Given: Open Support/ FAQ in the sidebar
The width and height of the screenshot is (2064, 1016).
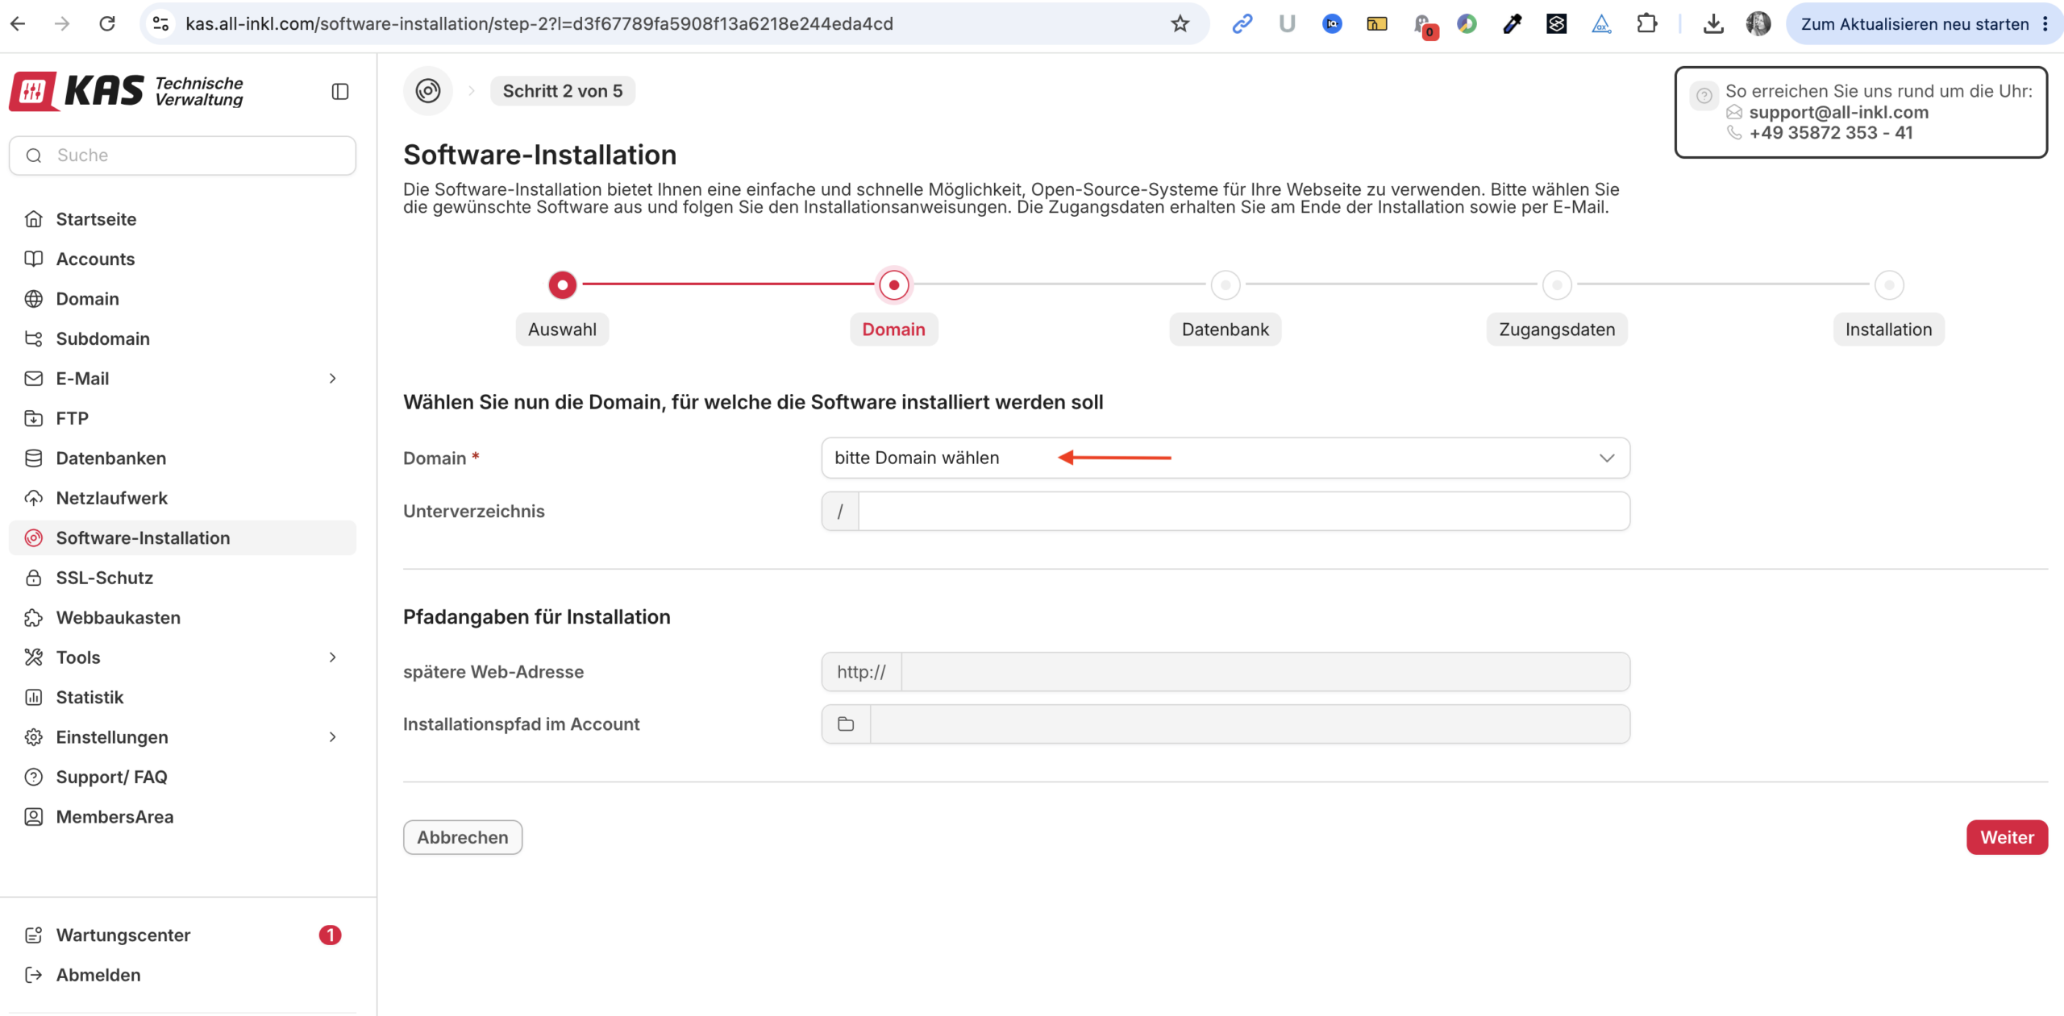Looking at the screenshot, I should 182,777.
